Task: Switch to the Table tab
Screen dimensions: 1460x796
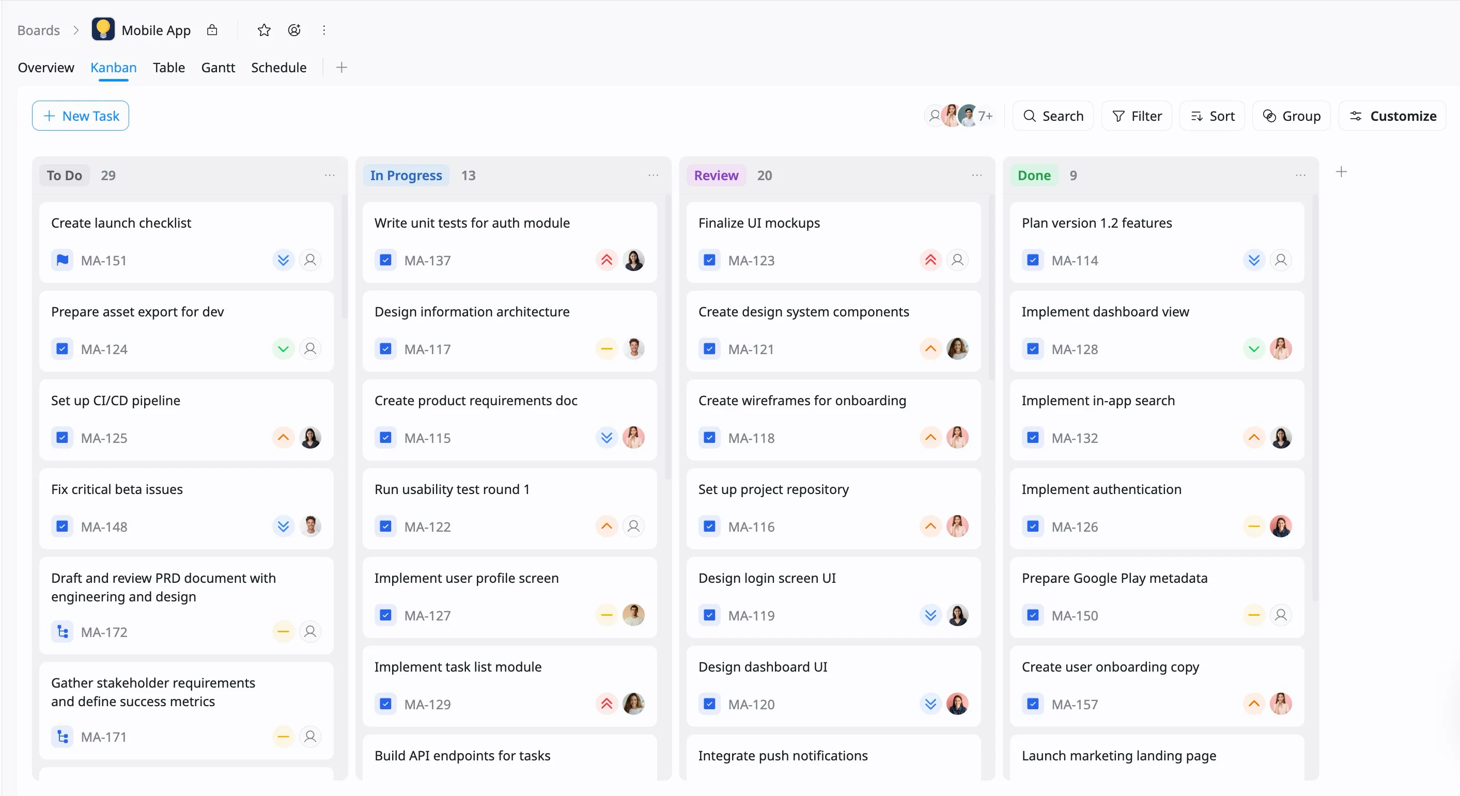Action: pos(169,68)
